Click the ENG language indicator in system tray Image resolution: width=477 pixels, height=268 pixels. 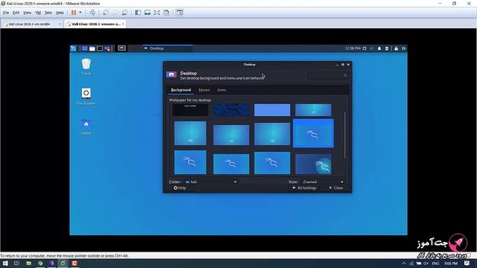coord(435,264)
